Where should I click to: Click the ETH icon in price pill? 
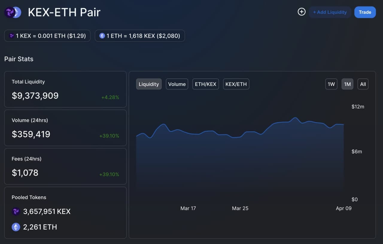[102, 36]
